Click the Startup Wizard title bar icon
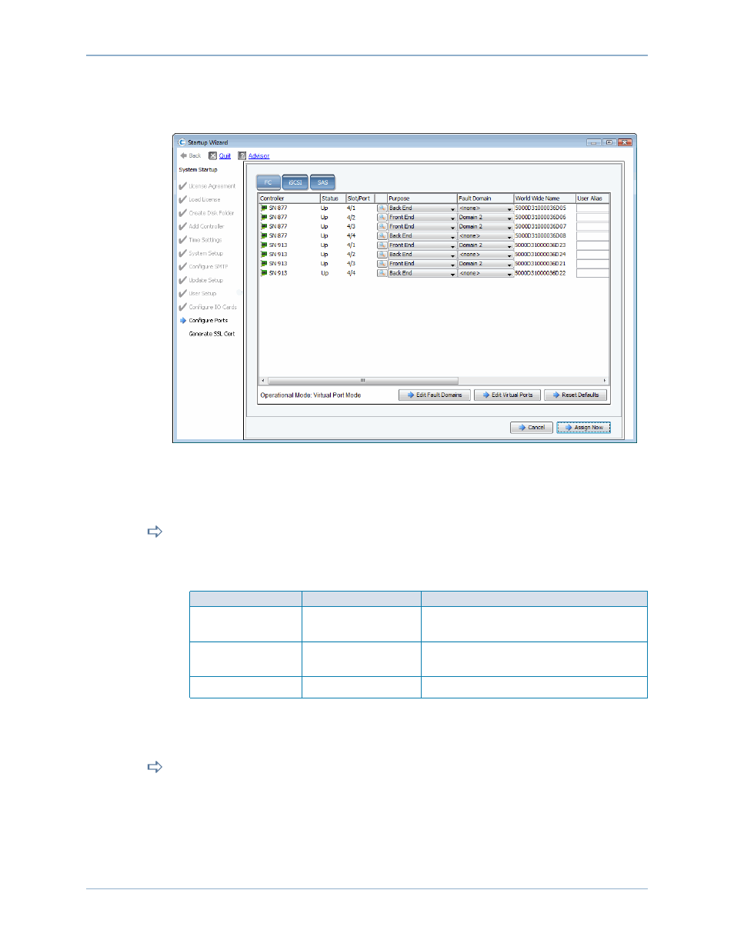The image size is (734, 950). (x=182, y=142)
